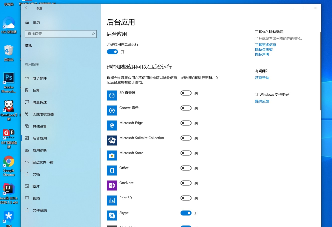
Task: Click the OneNote app icon
Action: pyautogui.click(x=112, y=185)
